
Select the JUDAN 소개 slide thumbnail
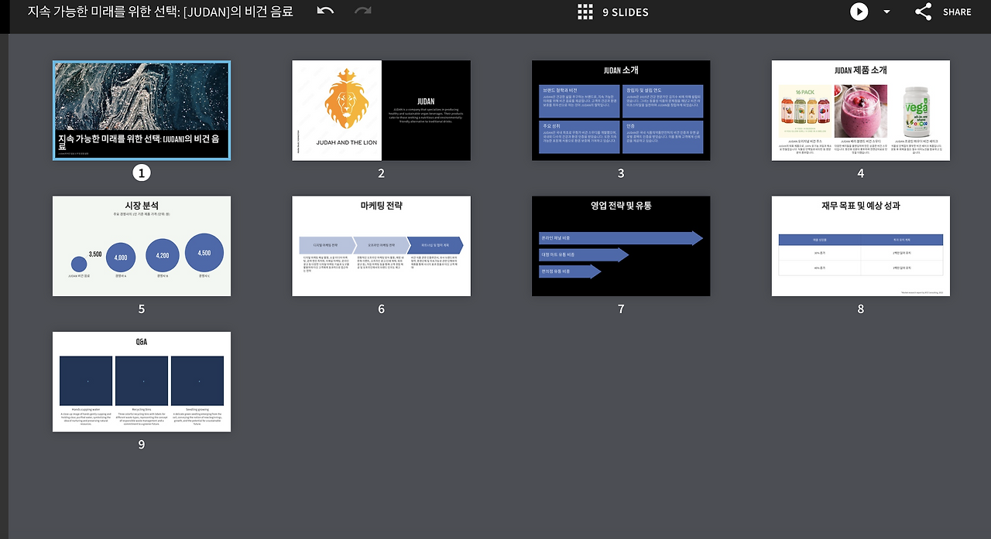point(621,111)
